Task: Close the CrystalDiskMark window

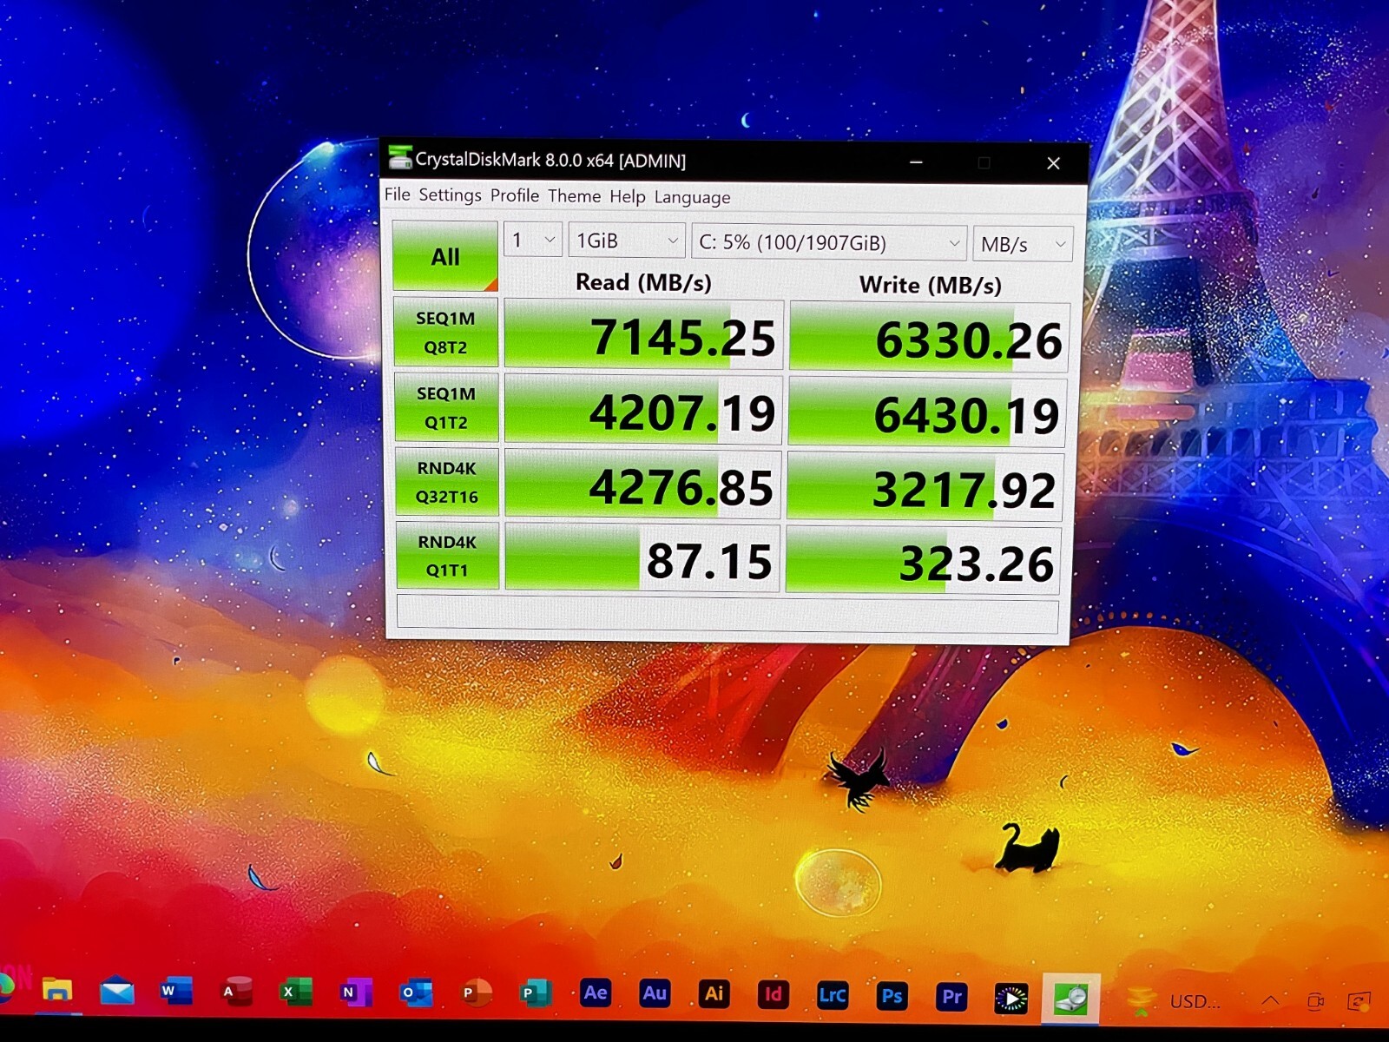Action: coord(1053,163)
